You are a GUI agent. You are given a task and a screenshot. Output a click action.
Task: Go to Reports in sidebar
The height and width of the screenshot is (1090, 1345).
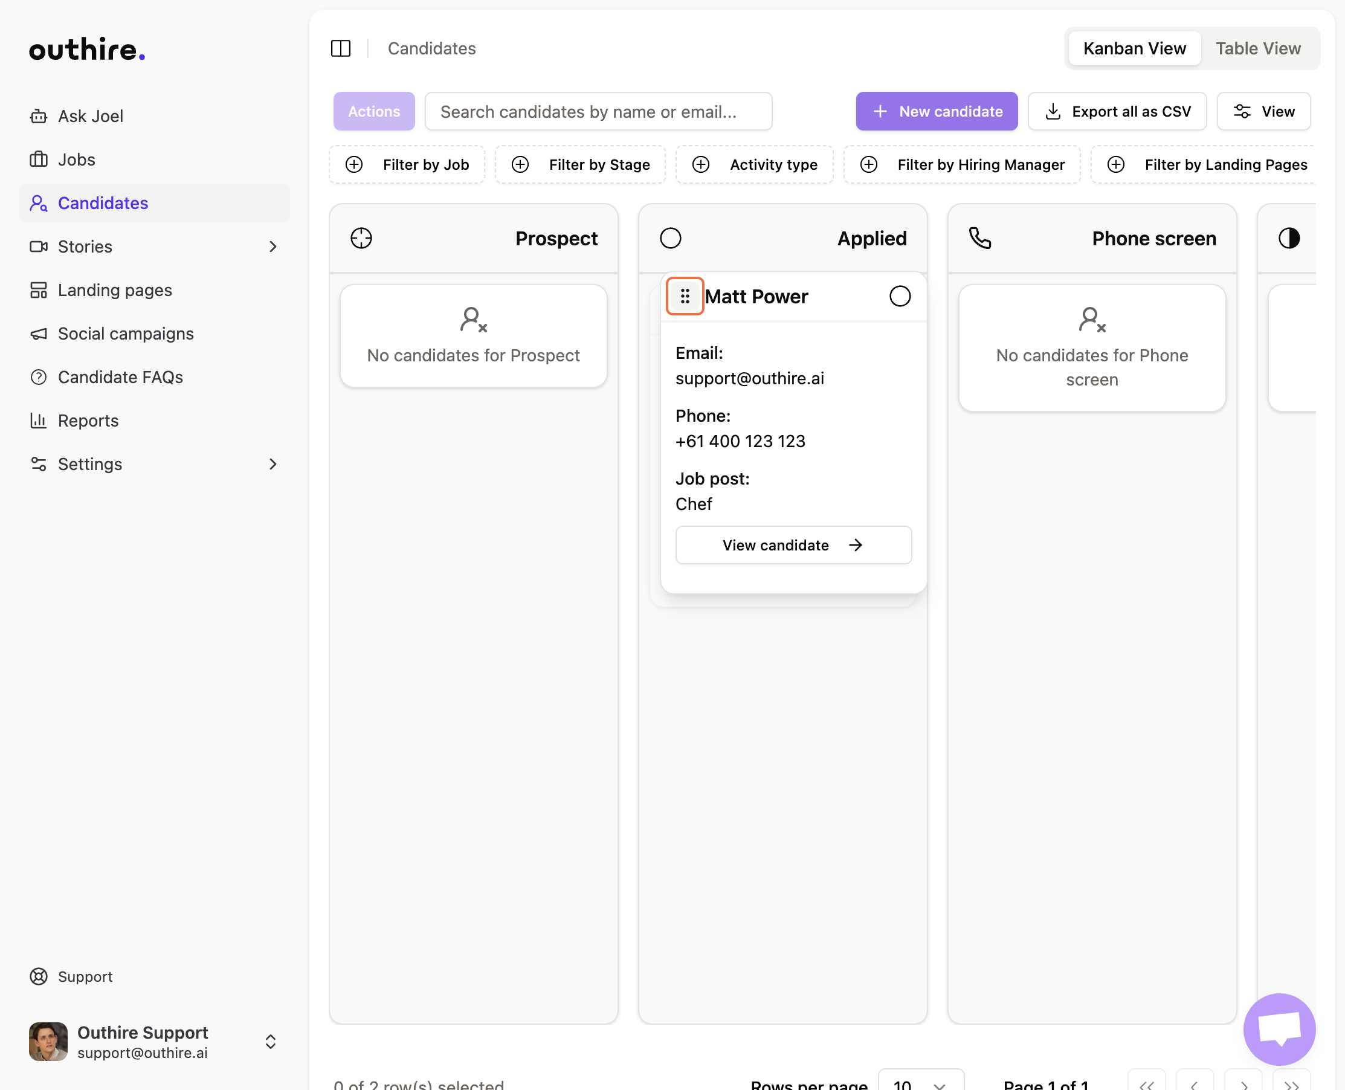coord(88,421)
